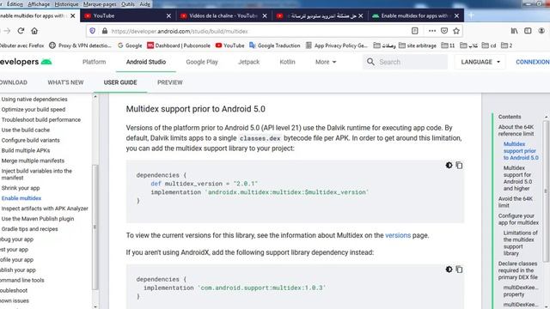Save page to Pocket
The width and height of the screenshot is (550, 309).
pos(444,31)
